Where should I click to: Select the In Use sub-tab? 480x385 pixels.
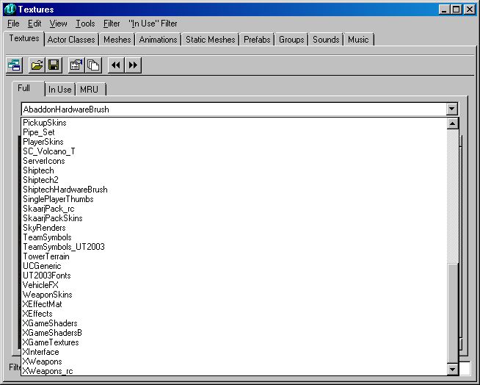tap(59, 90)
